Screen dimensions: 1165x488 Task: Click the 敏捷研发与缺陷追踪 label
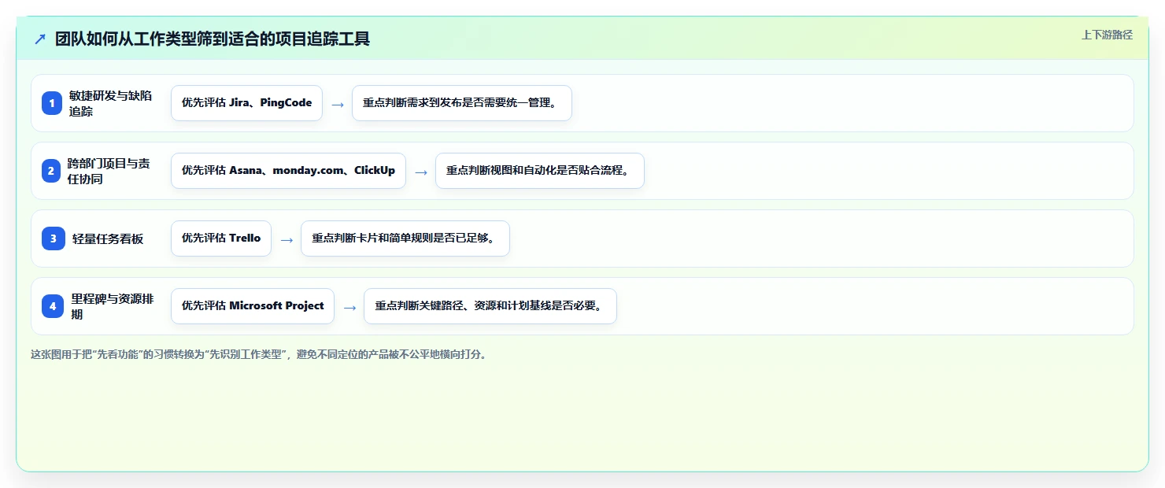click(x=111, y=103)
